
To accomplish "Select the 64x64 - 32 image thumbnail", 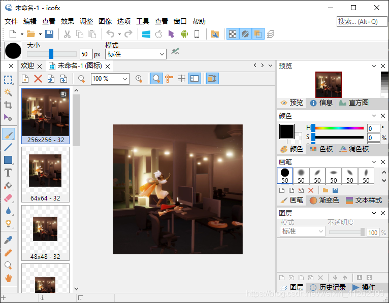I will [45, 175].
